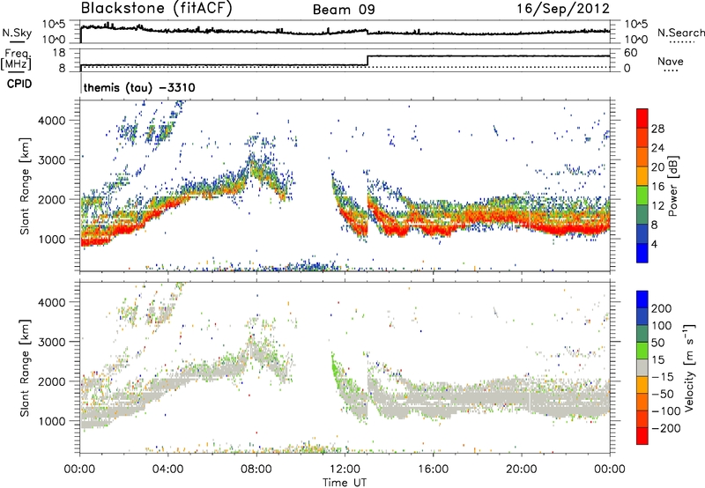Viewport: 705px width, 488px height.
Task: Click the 'Freq. [MHz]' axis label
Action: point(16,59)
